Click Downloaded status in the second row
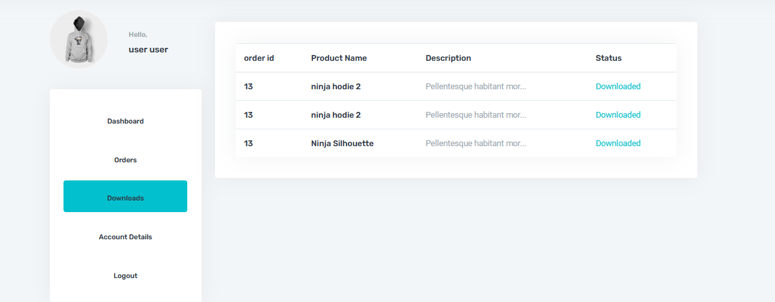This screenshot has height=302, width=775. pyautogui.click(x=618, y=115)
